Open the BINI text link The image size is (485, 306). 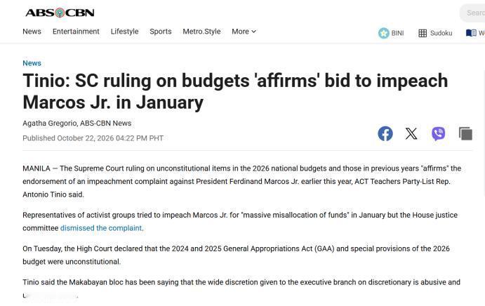(x=397, y=33)
